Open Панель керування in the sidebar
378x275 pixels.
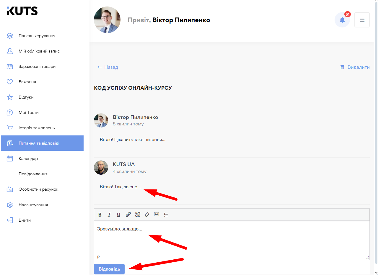37,36
